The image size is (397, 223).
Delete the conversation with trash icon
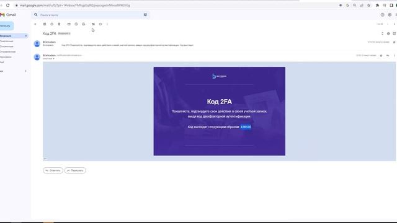coord(59,24)
